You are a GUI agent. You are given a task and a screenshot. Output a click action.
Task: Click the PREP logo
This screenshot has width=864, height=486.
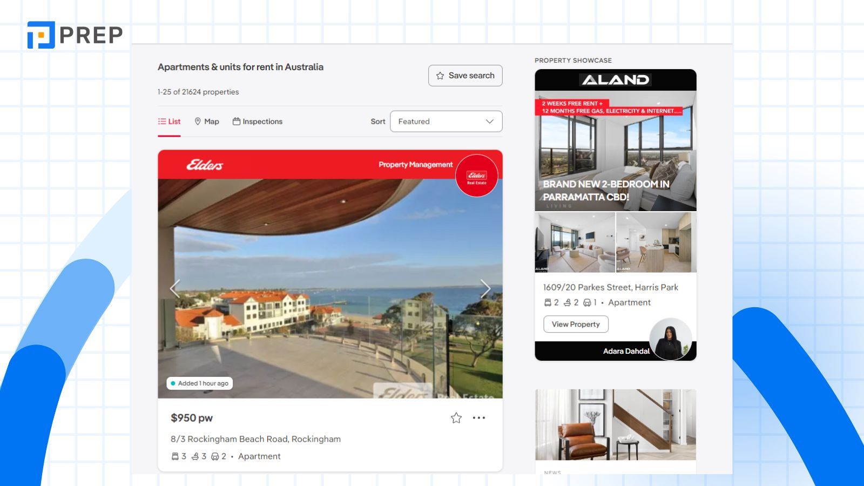point(75,35)
